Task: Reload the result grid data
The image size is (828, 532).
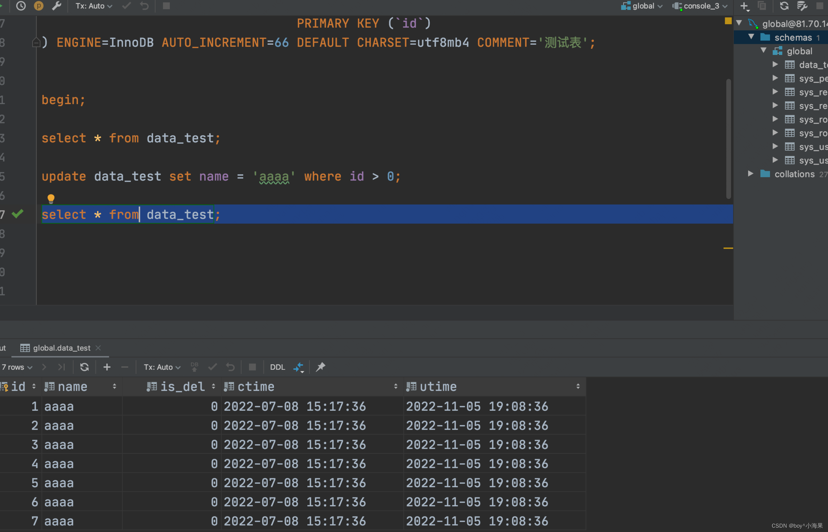Action: tap(84, 367)
